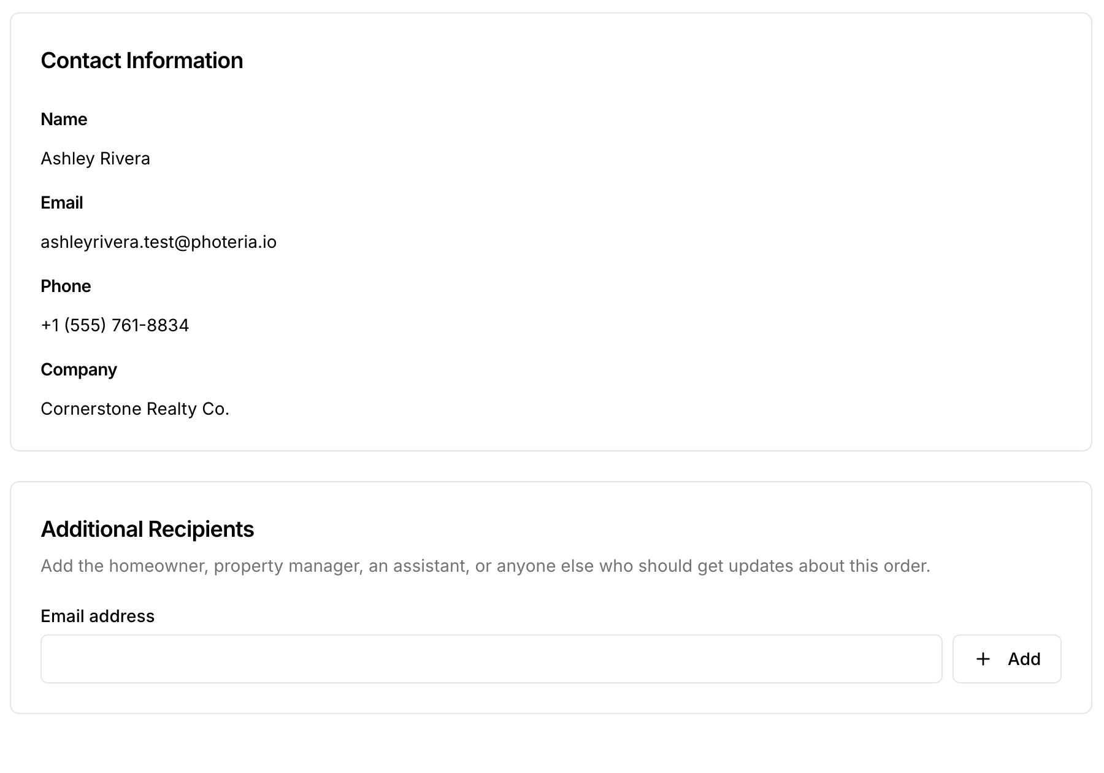This screenshot has height=773, width=1104.
Task: Click the Company field label
Action: pos(79,369)
